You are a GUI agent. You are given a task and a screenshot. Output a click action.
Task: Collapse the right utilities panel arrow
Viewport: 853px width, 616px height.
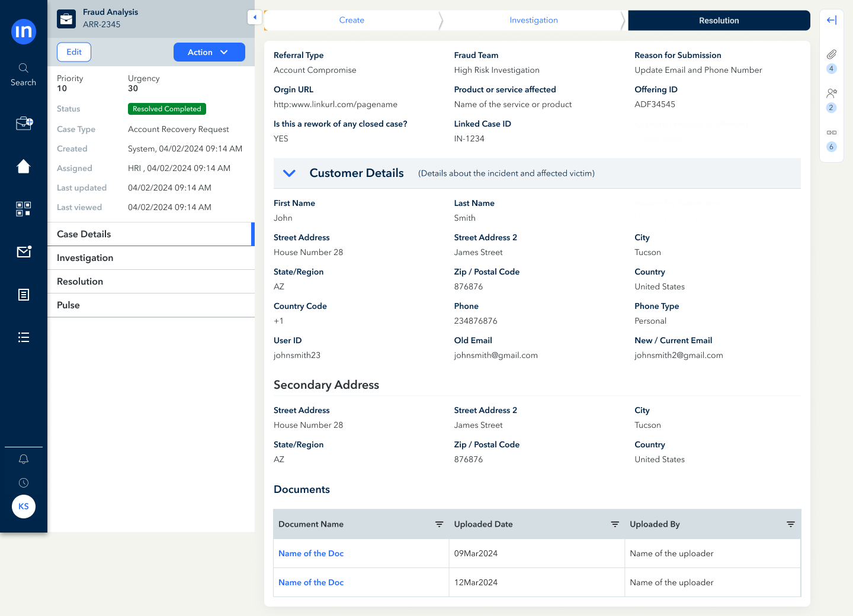[832, 20]
